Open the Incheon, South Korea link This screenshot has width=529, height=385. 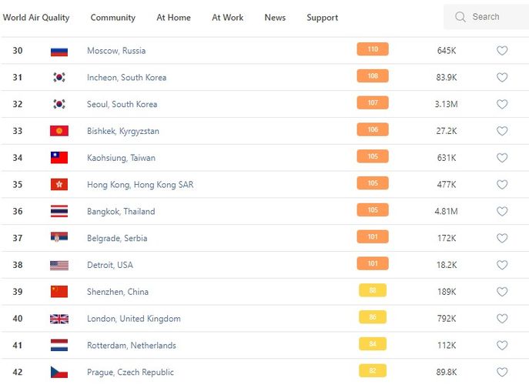tap(126, 78)
